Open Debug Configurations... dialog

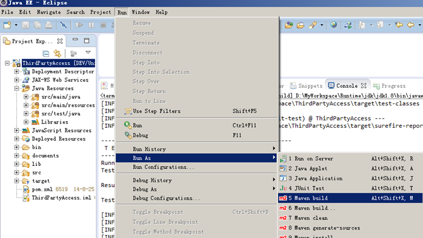pyautogui.click(x=197, y=198)
